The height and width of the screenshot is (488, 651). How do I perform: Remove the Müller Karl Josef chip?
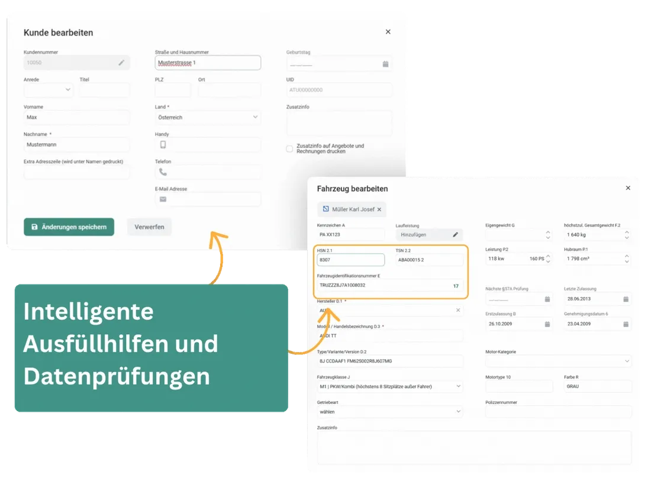379,209
